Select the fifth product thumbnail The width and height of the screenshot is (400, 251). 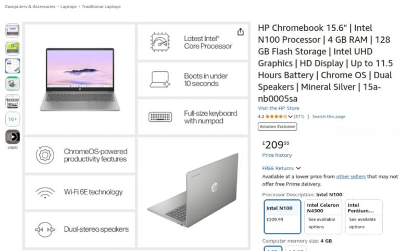tap(12, 101)
